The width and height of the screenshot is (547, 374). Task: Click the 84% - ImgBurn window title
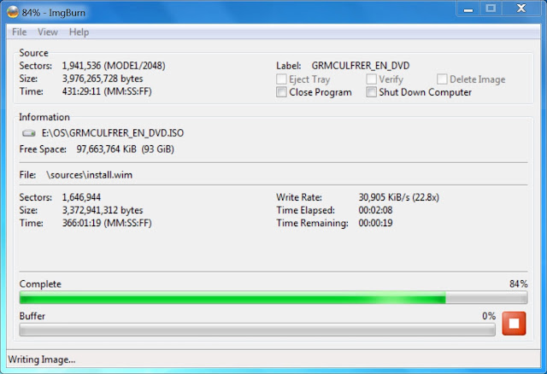(x=53, y=13)
